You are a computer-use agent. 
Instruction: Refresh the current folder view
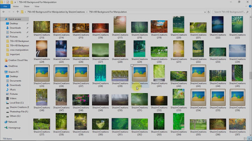pos(209,12)
